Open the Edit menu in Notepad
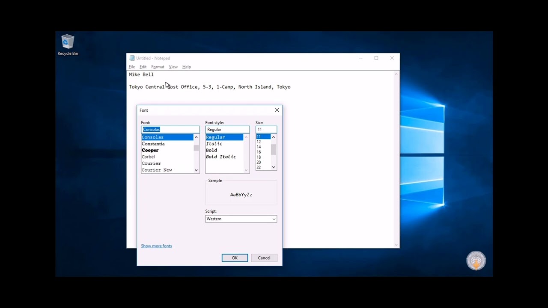 143,67
